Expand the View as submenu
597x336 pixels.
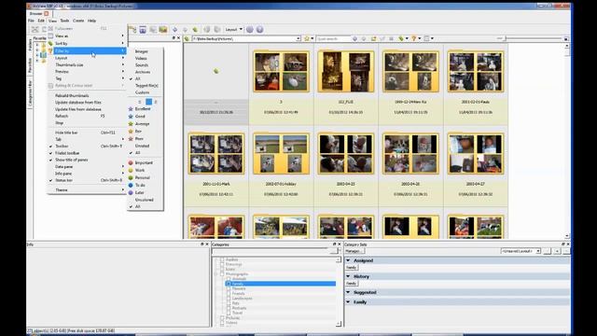coord(87,35)
